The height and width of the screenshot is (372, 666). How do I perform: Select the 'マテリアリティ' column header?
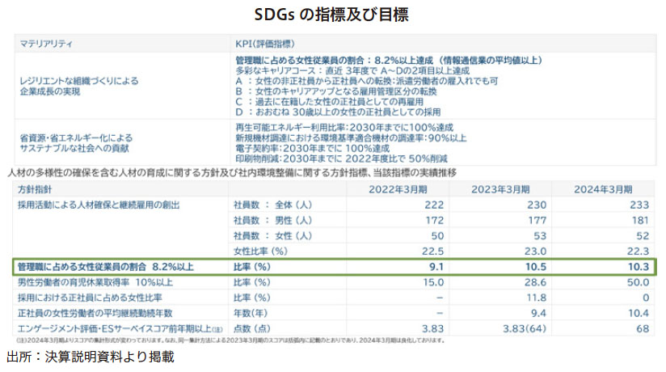(x=46, y=44)
